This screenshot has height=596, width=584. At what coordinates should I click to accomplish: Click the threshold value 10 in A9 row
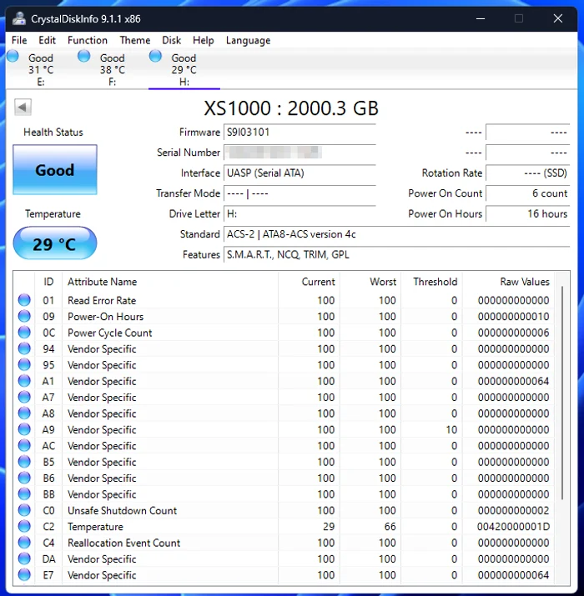click(x=451, y=429)
